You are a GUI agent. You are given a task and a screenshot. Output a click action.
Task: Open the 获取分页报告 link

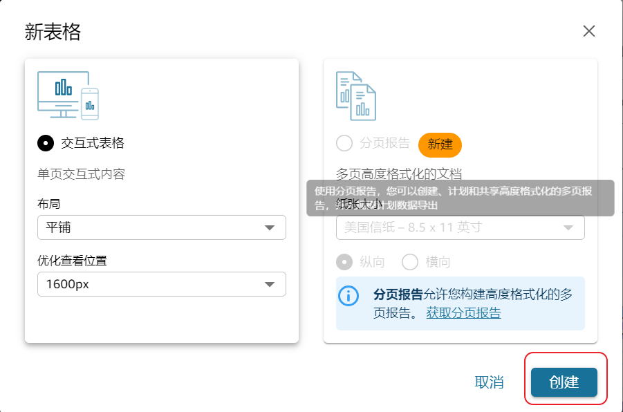tap(463, 312)
